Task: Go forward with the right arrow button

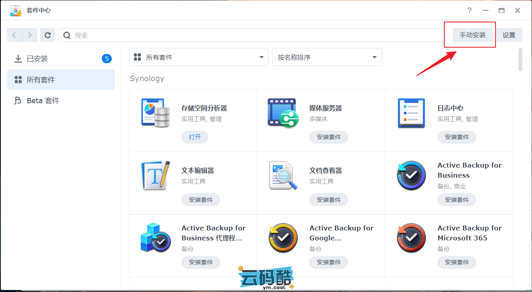Action: pyautogui.click(x=30, y=35)
